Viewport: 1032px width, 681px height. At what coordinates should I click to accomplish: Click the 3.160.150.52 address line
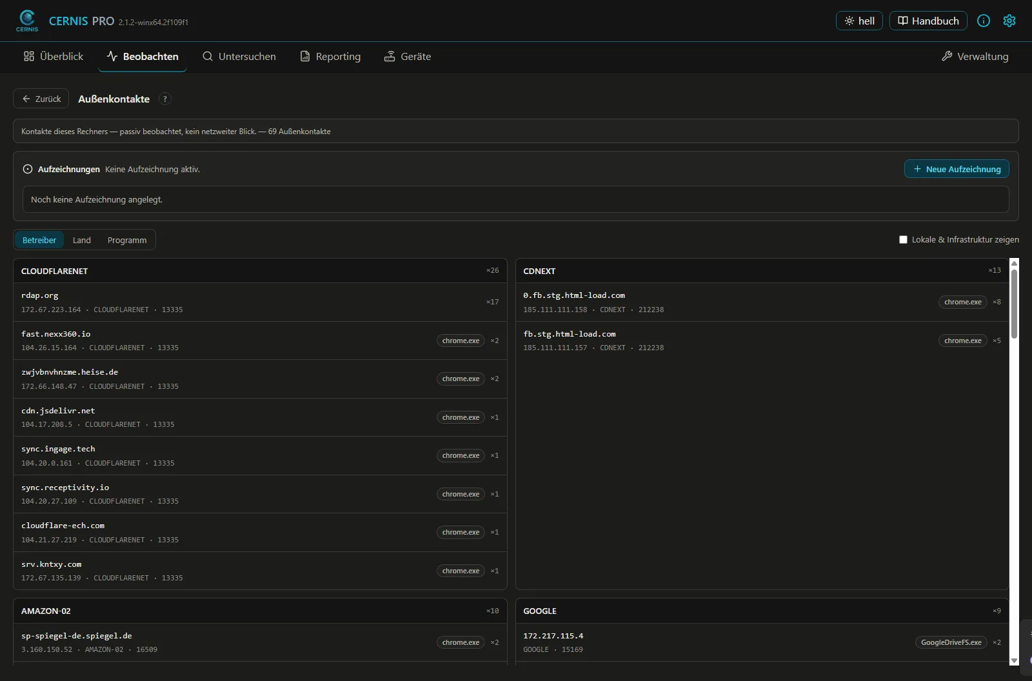pyautogui.click(x=89, y=649)
